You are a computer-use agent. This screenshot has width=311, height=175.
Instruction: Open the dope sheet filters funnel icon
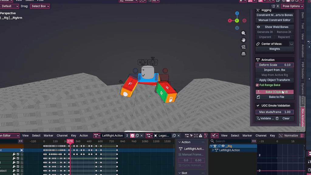[x=206, y=136]
